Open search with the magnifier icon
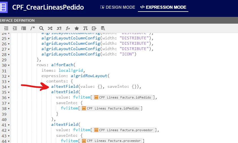The image size is (238, 143). click(x=41, y=28)
